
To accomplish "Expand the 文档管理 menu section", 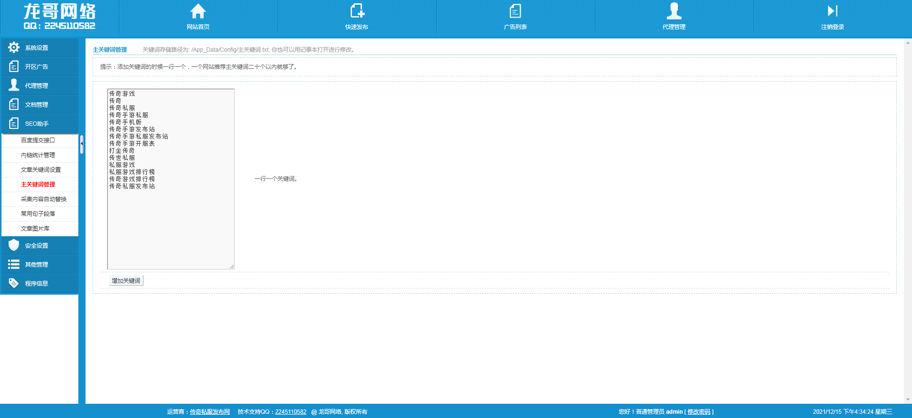I will click(x=39, y=104).
